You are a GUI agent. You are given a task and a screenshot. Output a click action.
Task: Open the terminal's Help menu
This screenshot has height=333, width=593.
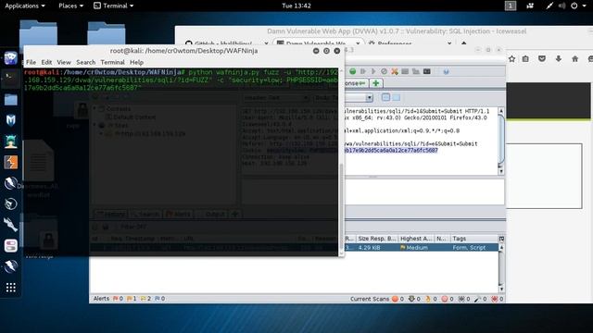coord(136,62)
